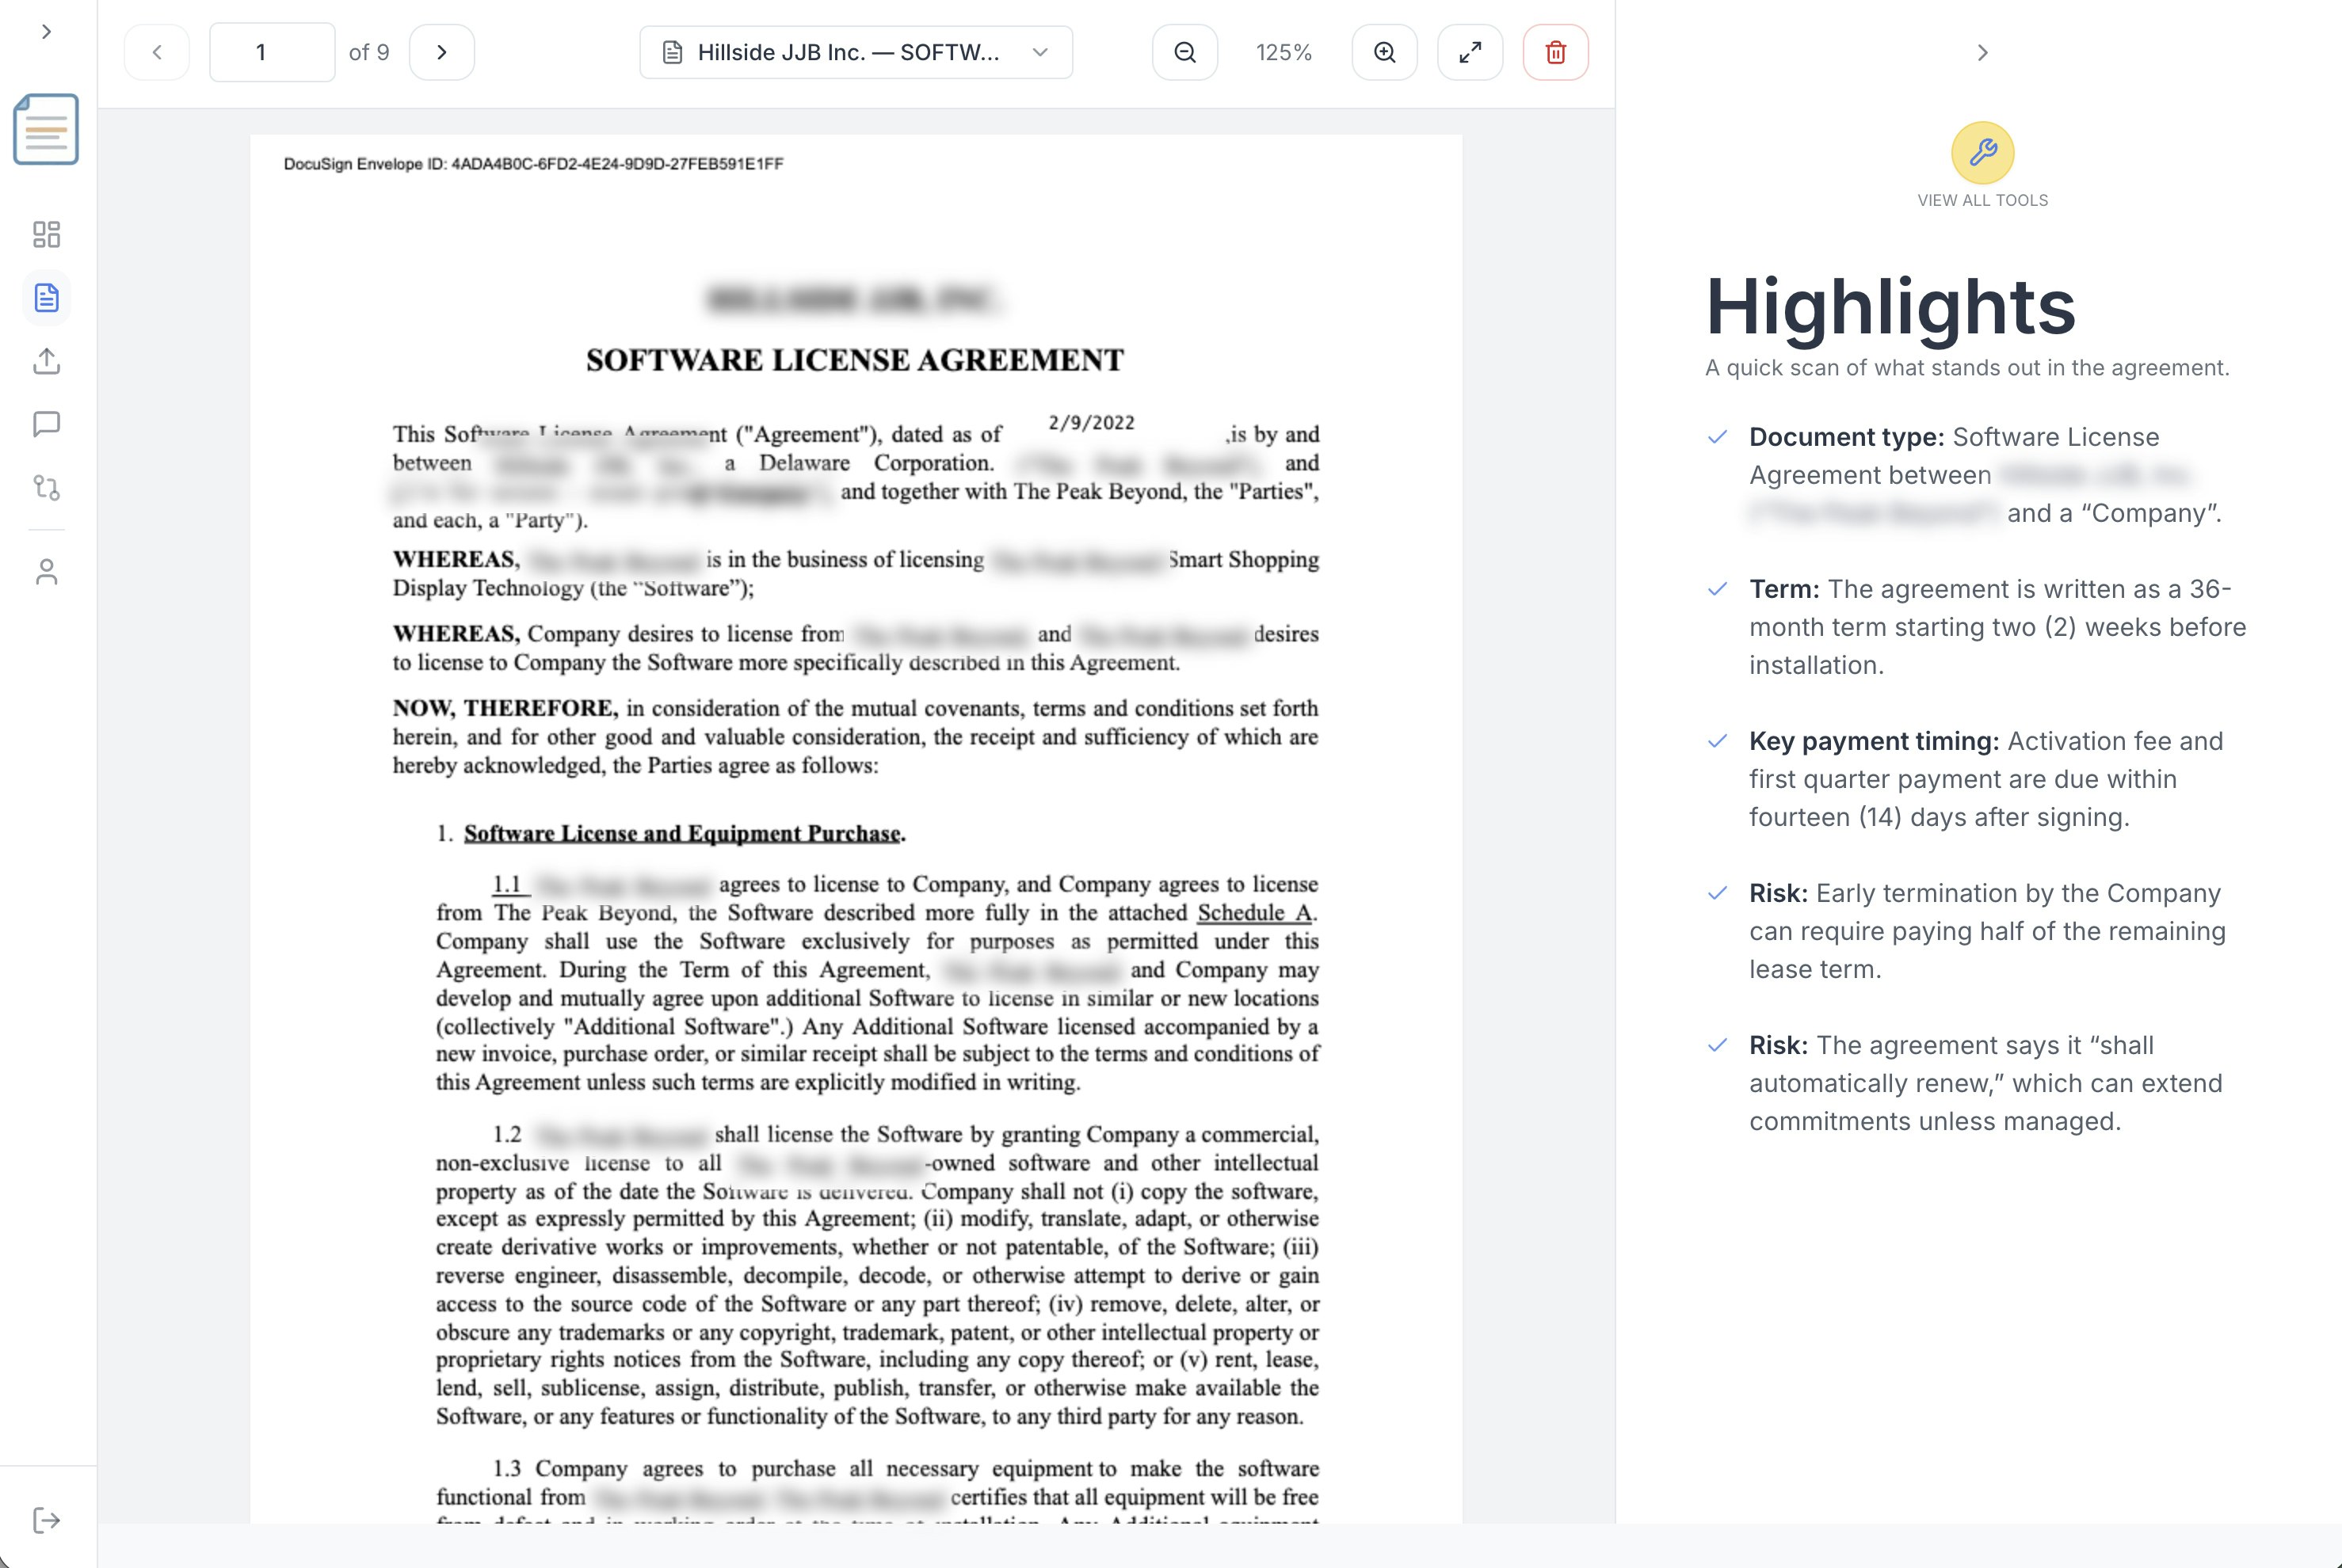Collapse the Highlights panel with its chevron
Viewport: 2342px width, 1568px height.
point(1982,53)
